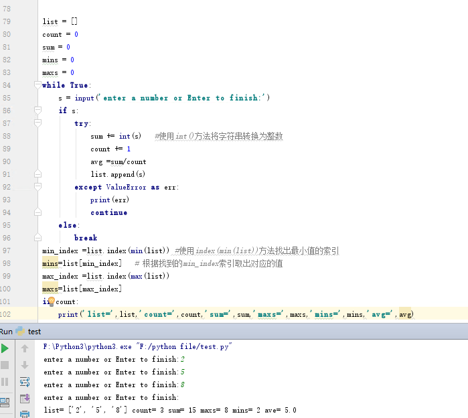468x418 pixels.
Task: Click the 'break' keyword on line 96
Action: (86, 238)
